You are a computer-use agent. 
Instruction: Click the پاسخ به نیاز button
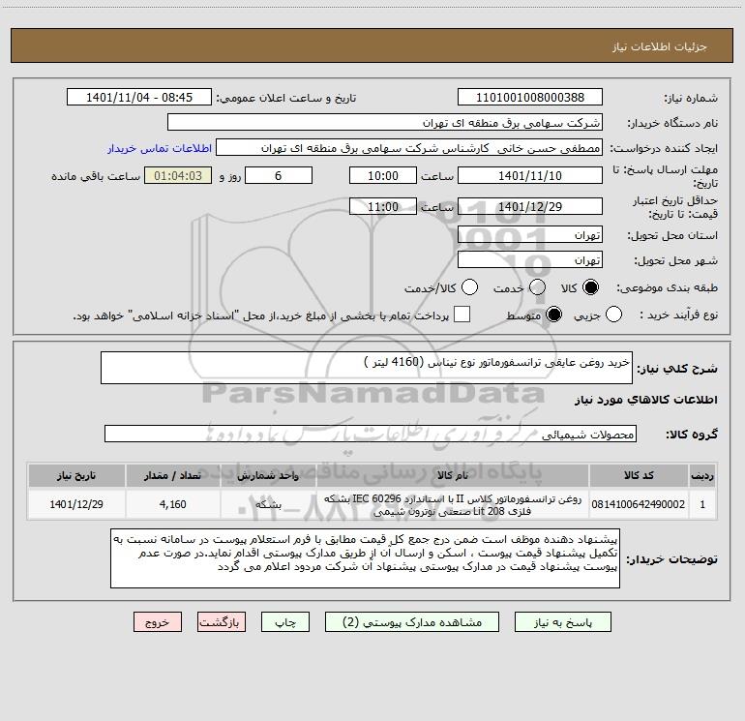pos(563,622)
